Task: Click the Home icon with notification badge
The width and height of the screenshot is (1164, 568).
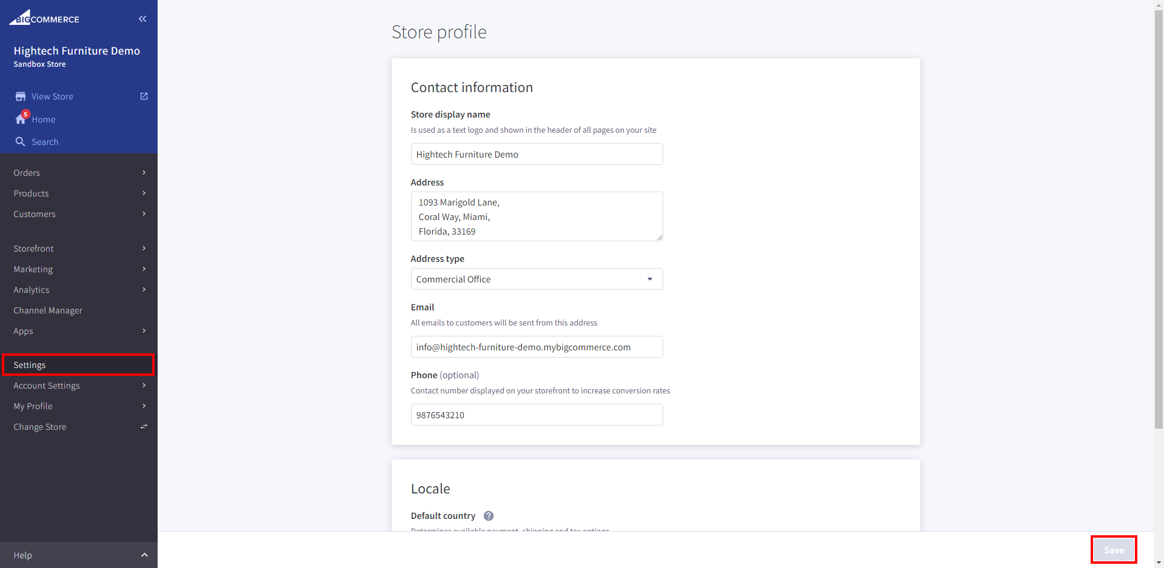Action: (x=21, y=119)
